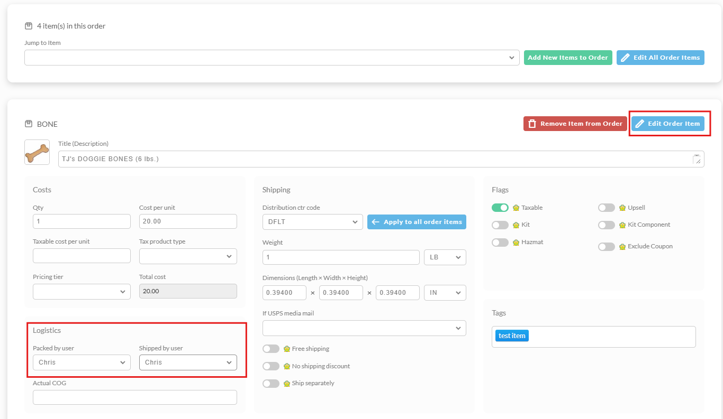Click the Width dimension field
Screen dimensions: 723x419
(x=341, y=293)
